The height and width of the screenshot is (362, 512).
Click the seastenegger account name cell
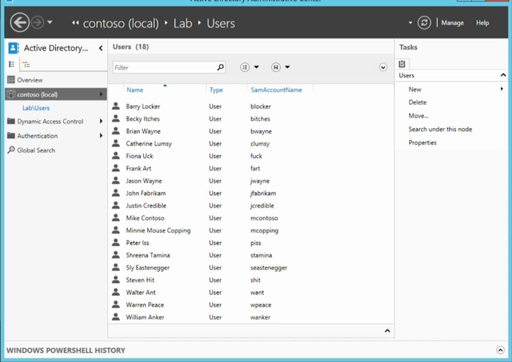click(x=268, y=268)
